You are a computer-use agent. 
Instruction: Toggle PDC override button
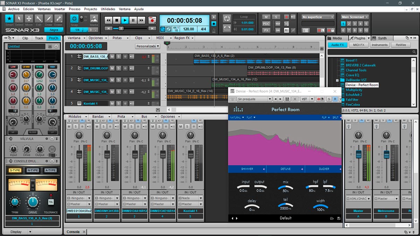[x=266, y=23]
